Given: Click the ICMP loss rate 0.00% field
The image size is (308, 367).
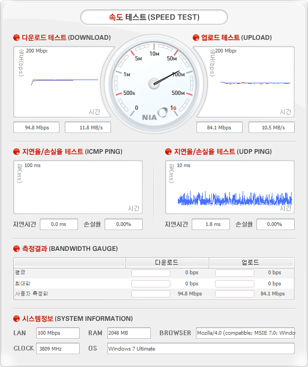Looking at the screenshot, I should click(x=124, y=224).
